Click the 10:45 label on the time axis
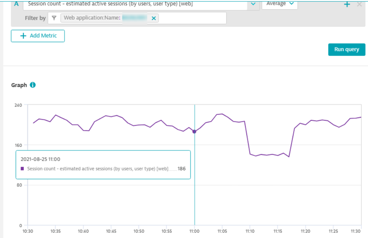The image size is (368, 238). pos(111,231)
